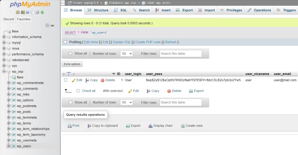Open the top Number of rows dropdown
The height and width of the screenshot is (155, 298).
126,54
